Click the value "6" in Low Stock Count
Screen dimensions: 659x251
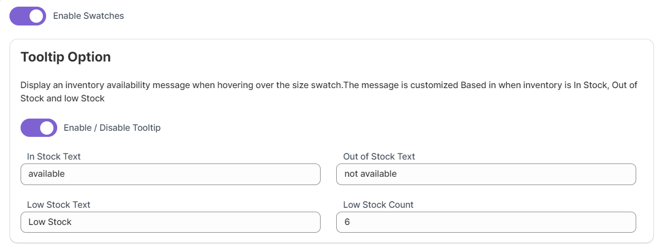(x=347, y=222)
